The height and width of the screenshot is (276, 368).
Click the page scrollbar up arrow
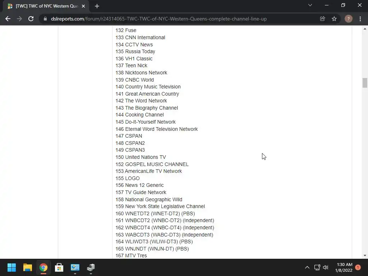pos(365,29)
